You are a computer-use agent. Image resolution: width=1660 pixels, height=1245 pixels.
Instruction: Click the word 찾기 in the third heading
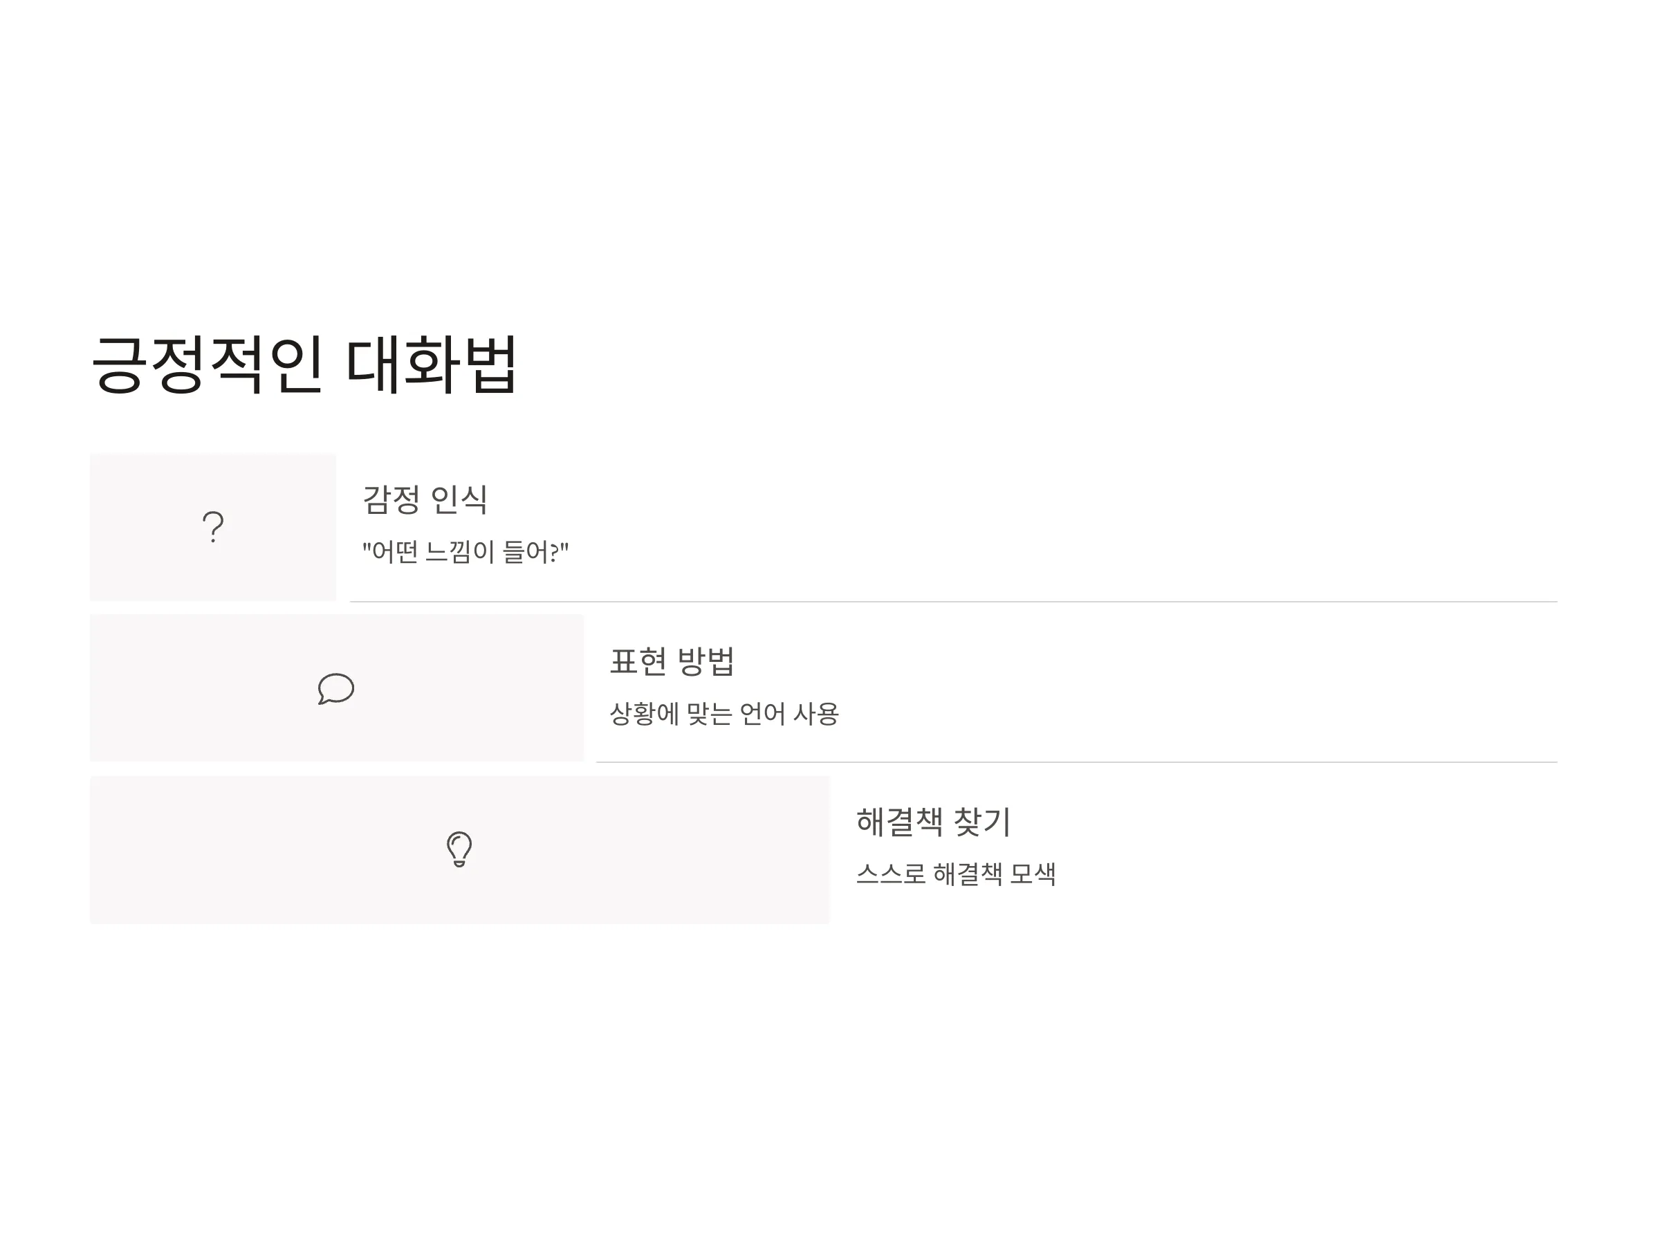pos(982,822)
